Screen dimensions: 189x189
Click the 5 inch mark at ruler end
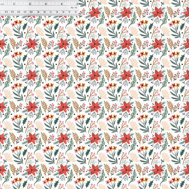click(x=77, y=4)
